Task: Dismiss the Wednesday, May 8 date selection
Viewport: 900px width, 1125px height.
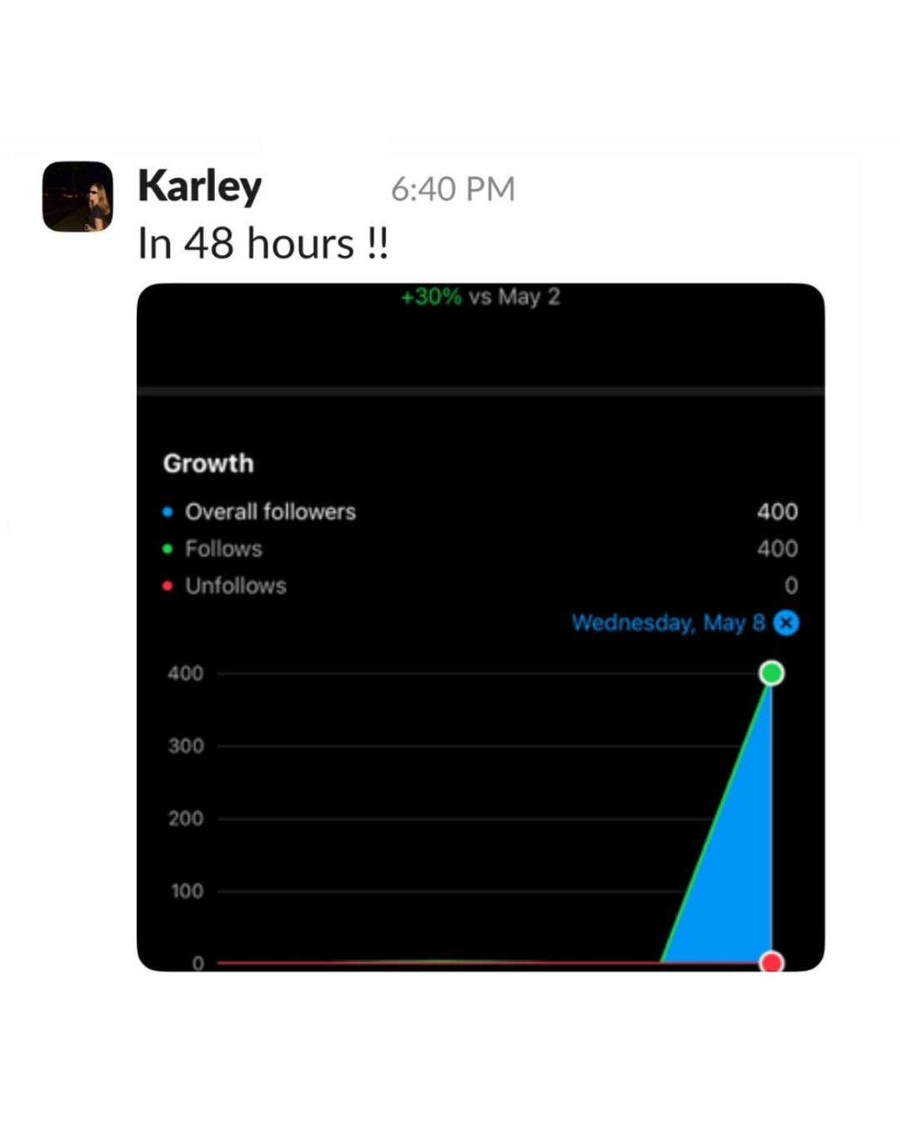Action: click(786, 622)
